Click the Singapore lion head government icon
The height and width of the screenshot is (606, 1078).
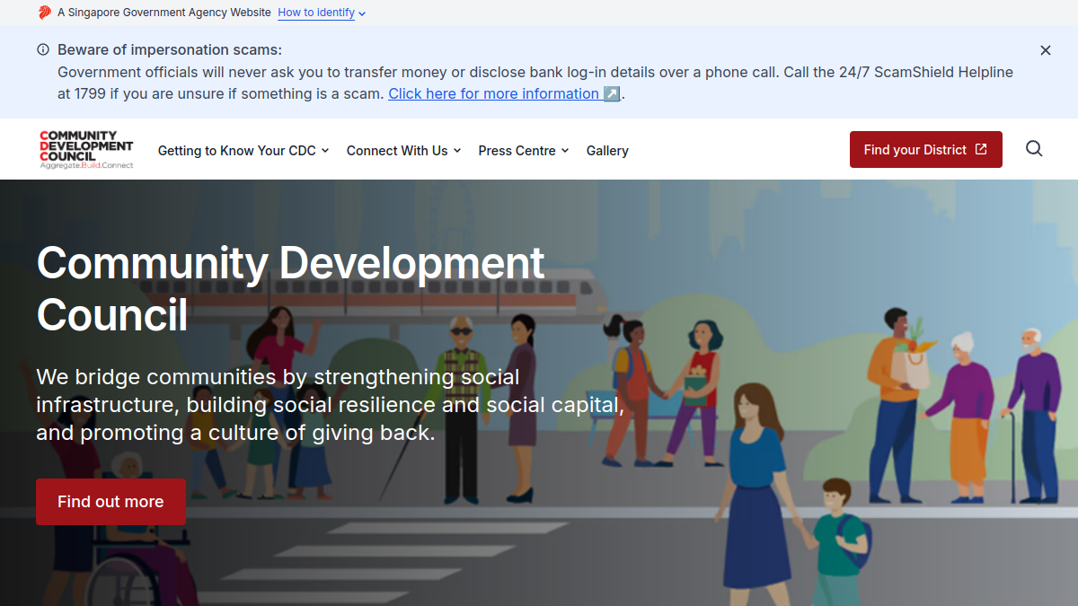click(x=45, y=13)
